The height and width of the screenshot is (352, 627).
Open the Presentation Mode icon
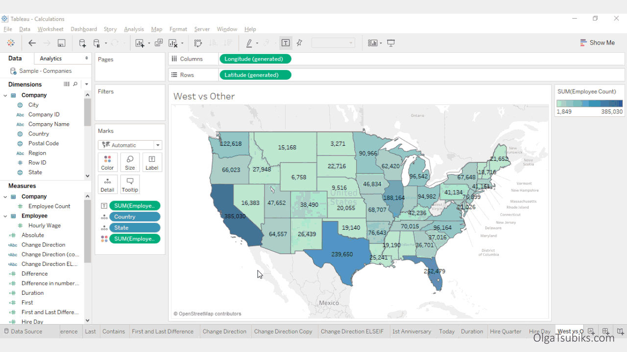(390, 43)
